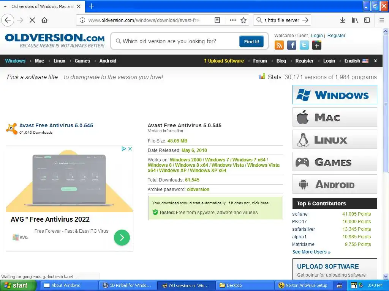
Task: Show site information icon in address bar
Action: [82, 20]
